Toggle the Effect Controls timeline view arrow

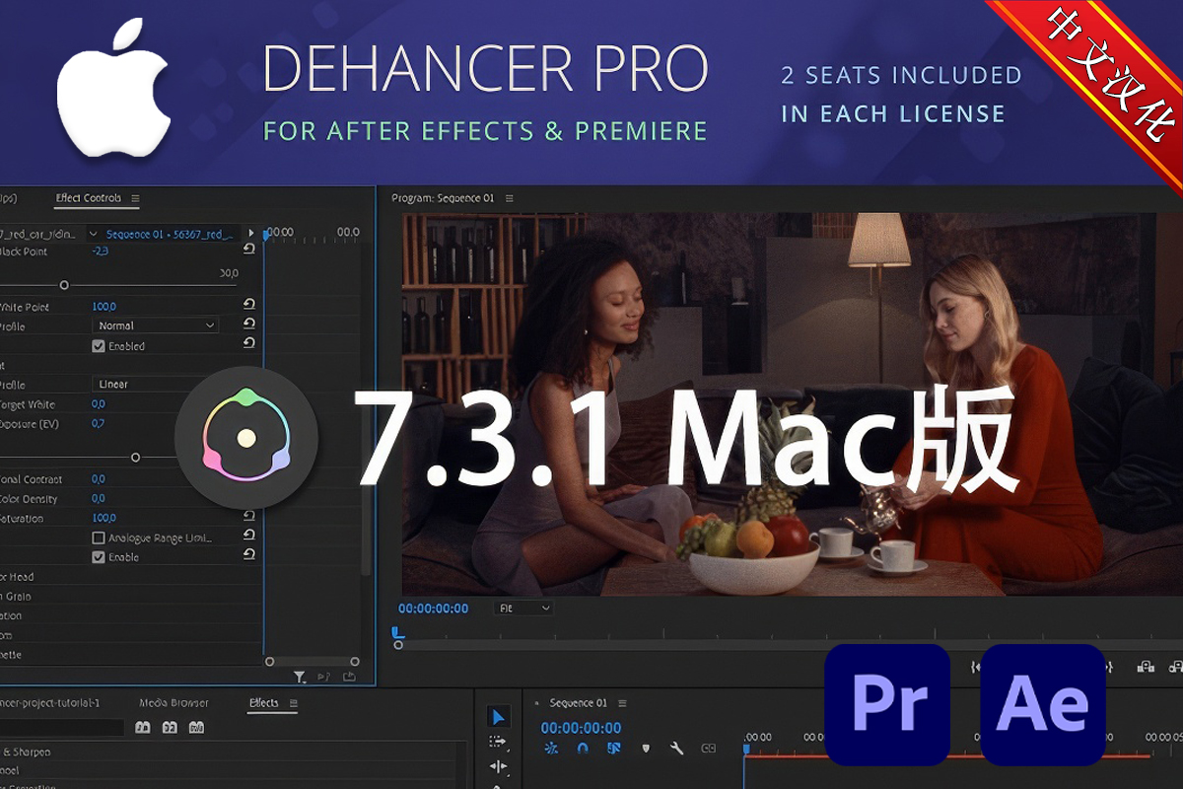coord(250,234)
